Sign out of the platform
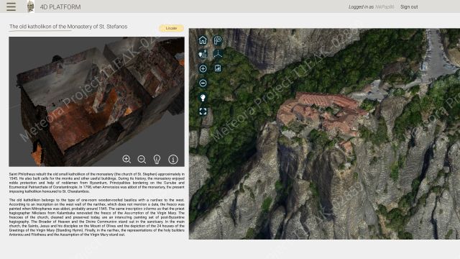Image resolution: width=460 pixels, height=259 pixels. coord(409,6)
